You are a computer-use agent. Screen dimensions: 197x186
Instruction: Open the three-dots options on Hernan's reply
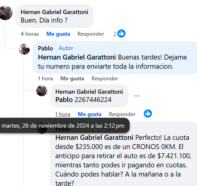pyautogui.click(x=137, y=96)
